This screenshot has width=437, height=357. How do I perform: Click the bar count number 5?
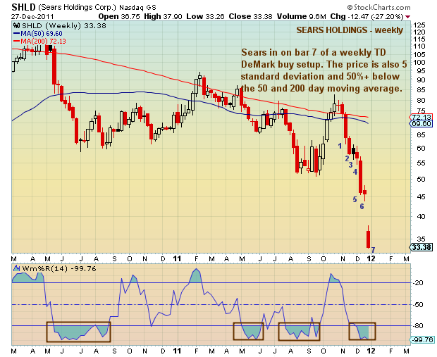click(355, 199)
